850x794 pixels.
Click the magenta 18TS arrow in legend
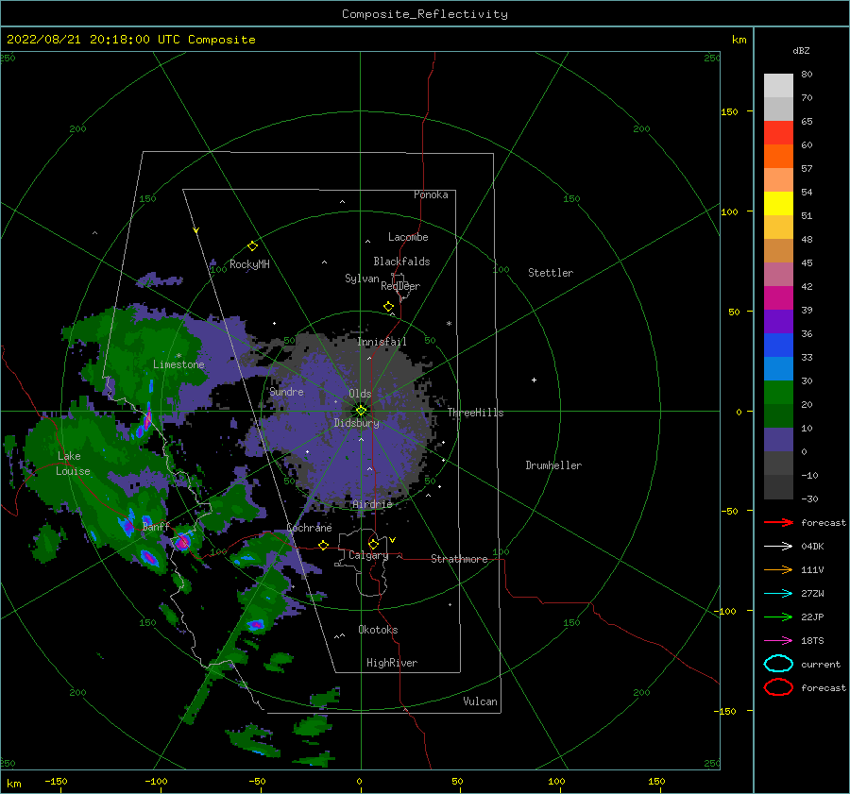click(x=778, y=641)
